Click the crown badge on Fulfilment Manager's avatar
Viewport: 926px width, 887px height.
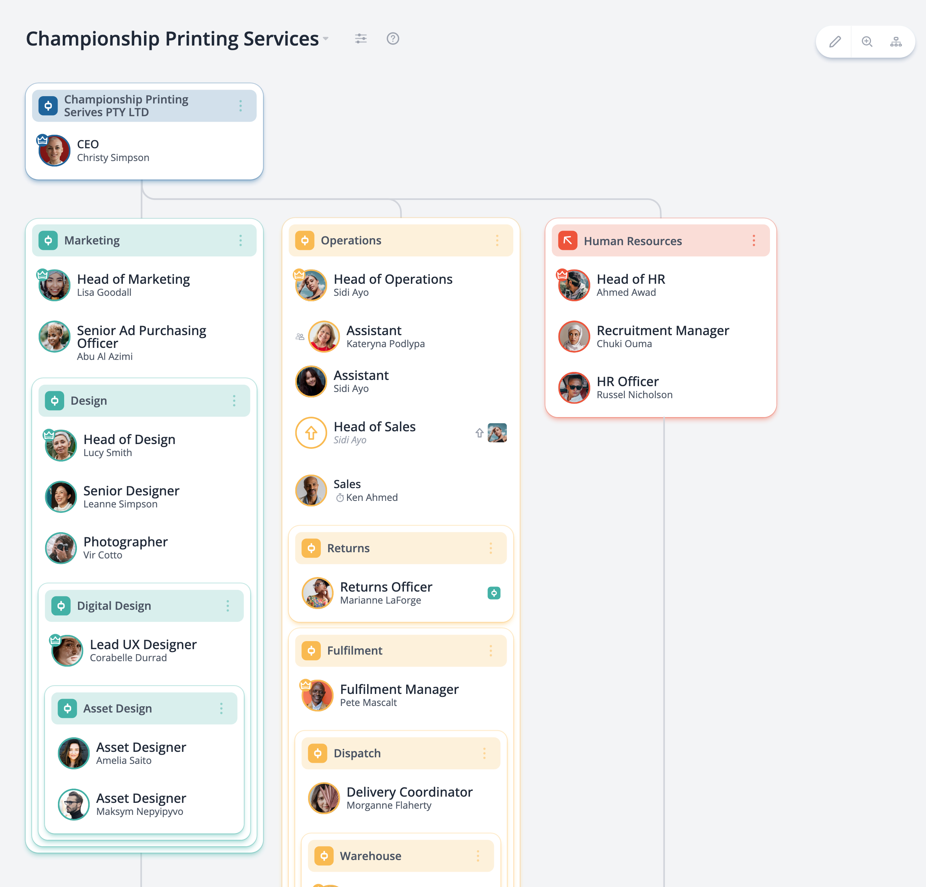click(x=305, y=683)
